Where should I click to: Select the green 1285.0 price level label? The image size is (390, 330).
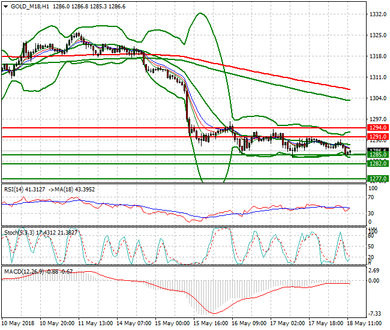coord(378,155)
